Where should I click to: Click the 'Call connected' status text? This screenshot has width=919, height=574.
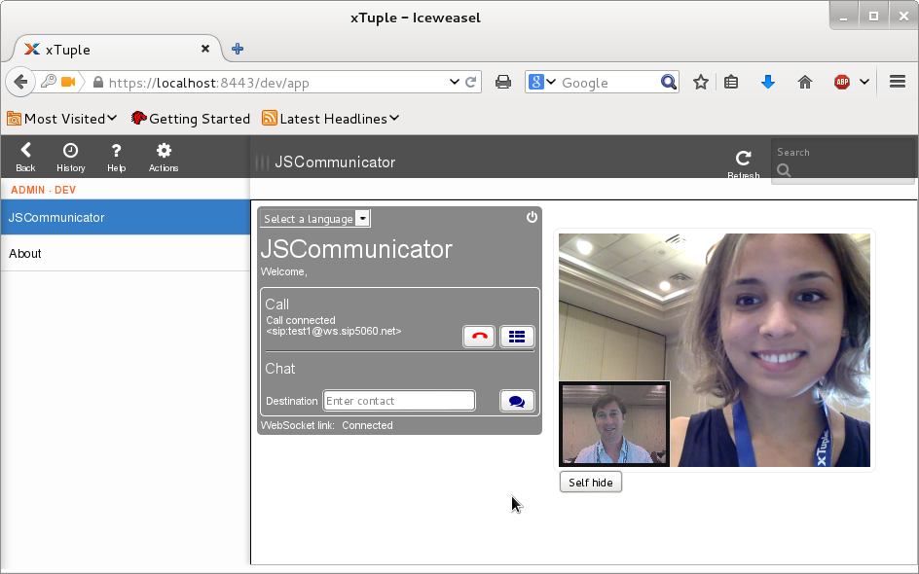[x=301, y=320]
